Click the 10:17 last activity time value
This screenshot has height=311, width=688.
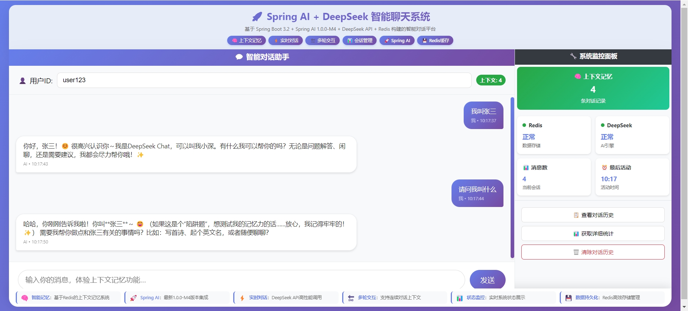[x=609, y=179]
